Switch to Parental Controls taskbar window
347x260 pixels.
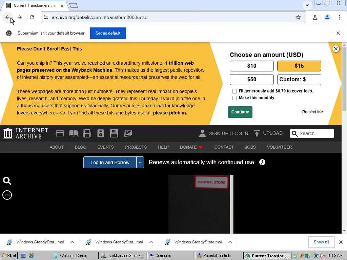pyautogui.click(x=219, y=256)
